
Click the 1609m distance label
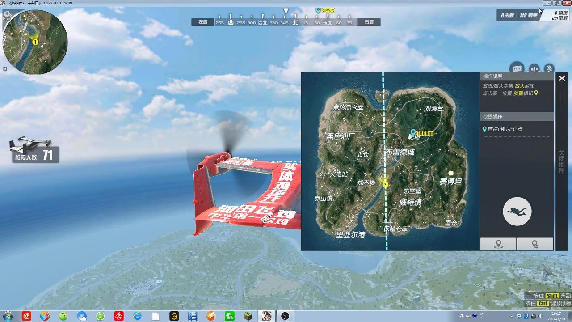point(425,133)
